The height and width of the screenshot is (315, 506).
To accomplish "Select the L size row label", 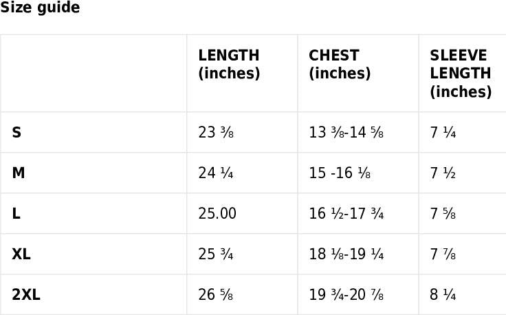I will (x=16, y=214).
